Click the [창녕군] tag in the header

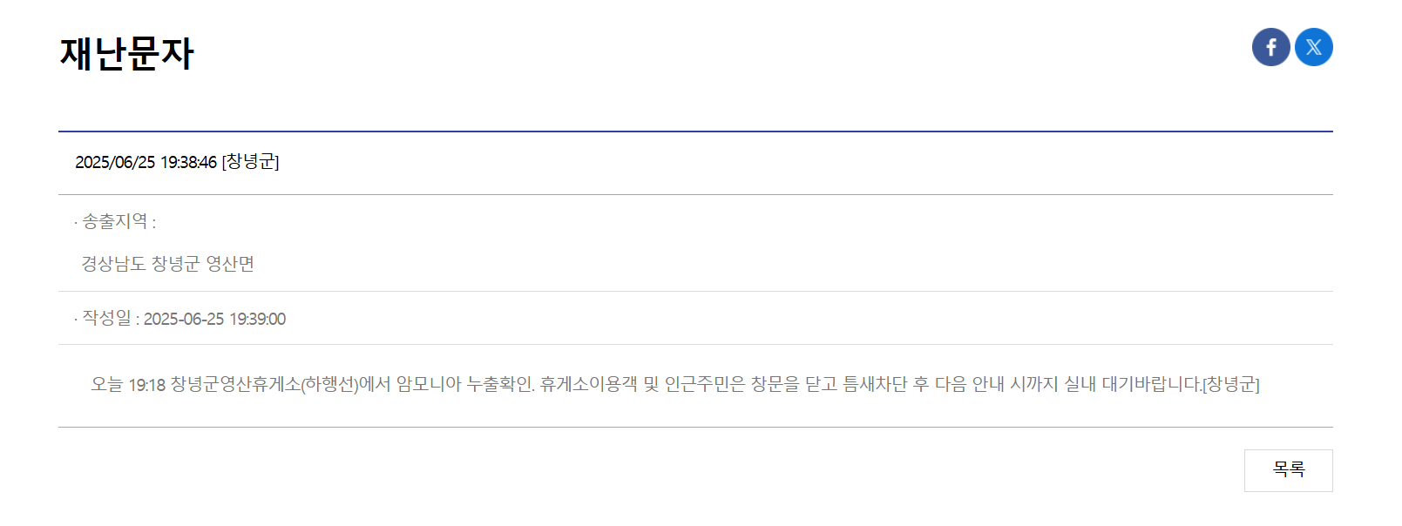(251, 163)
